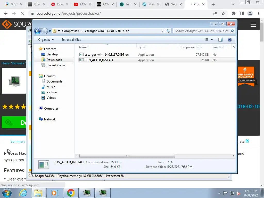Viewport: 264px width, 198px height.
Task: Open Chrome tab search chevron
Action: [x=233, y=4]
